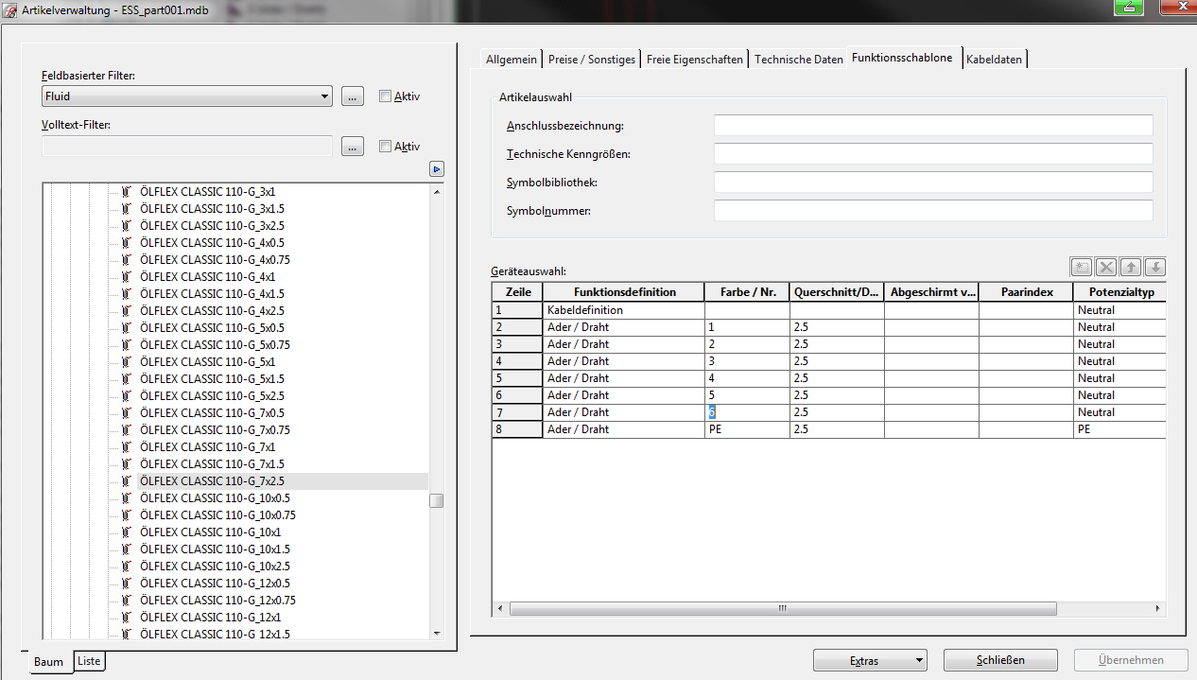Click the new row icon above Geräteauswahl table
The image size is (1197, 680).
click(x=1082, y=268)
